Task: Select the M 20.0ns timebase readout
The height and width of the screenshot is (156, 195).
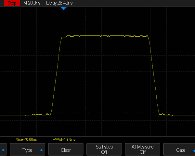Action: 32,3
